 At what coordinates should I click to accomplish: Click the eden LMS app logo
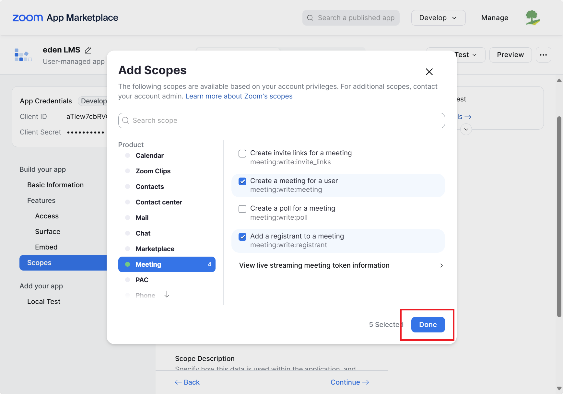tap(23, 55)
